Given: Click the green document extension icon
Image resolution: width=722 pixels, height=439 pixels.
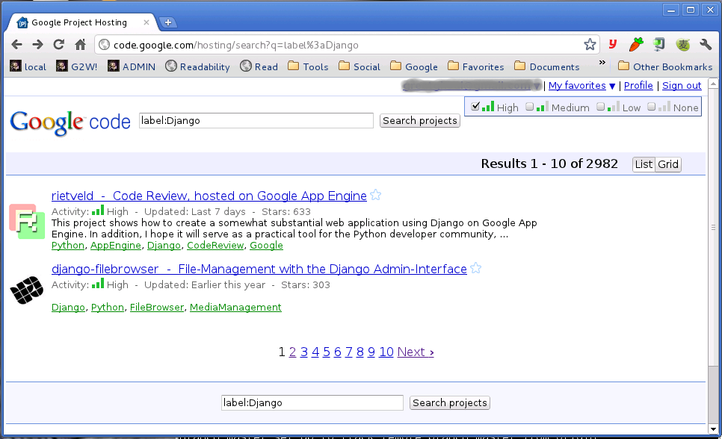Looking at the screenshot, I should [x=659, y=45].
